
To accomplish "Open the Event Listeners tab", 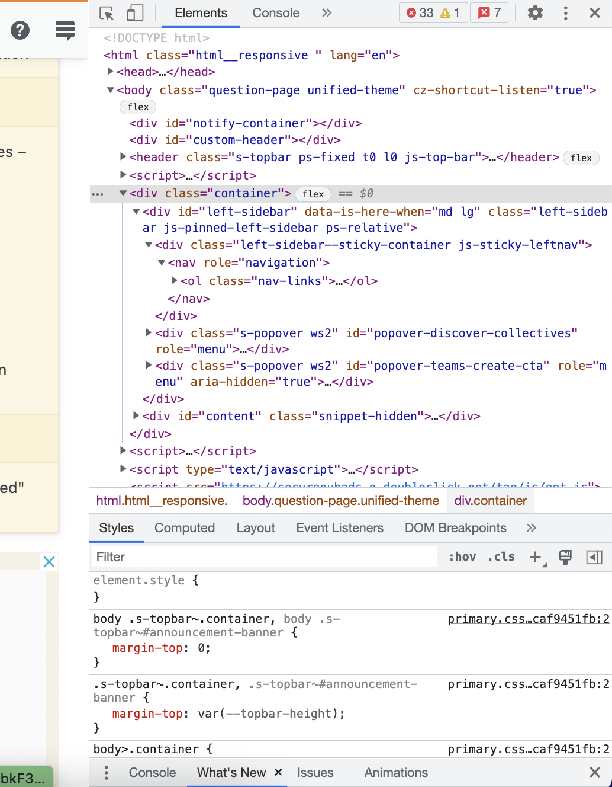I will (340, 528).
